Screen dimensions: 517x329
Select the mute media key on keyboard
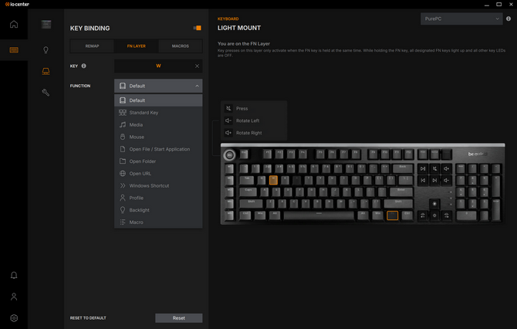tap(434, 168)
